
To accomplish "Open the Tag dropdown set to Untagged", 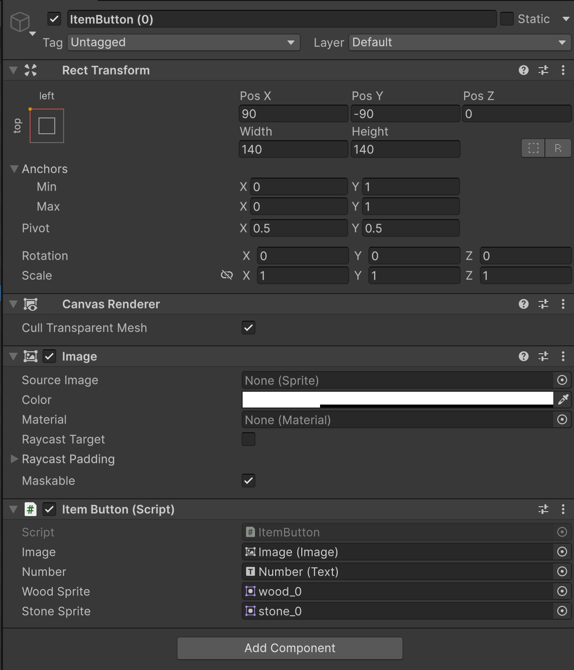I will (183, 42).
